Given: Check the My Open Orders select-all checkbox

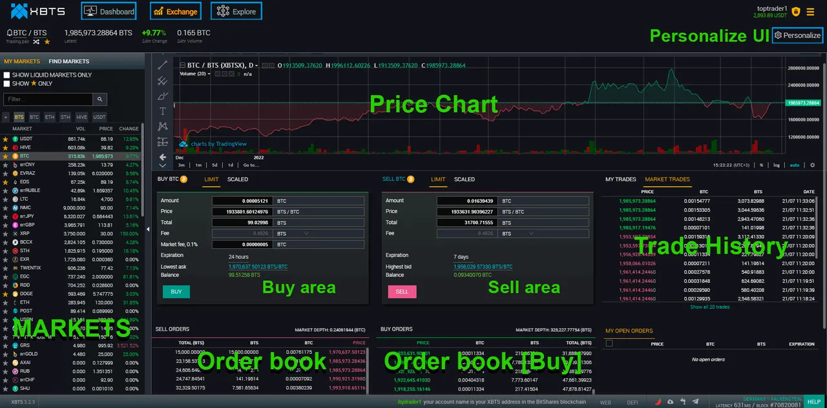Looking at the screenshot, I should pyautogui.click(x=609, y=344).
